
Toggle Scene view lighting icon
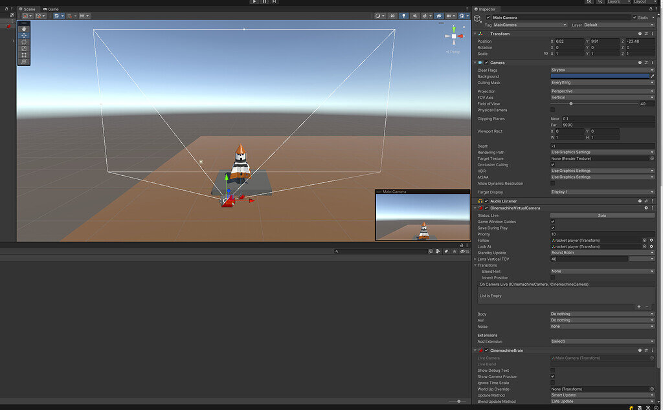click(x=403, y=16)
